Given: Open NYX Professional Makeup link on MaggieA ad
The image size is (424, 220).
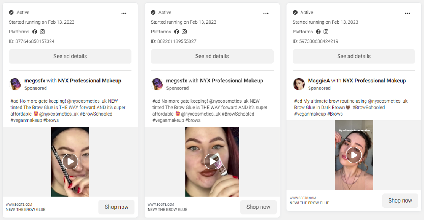Looking at the screenshot, I should (x=374, y=81).
